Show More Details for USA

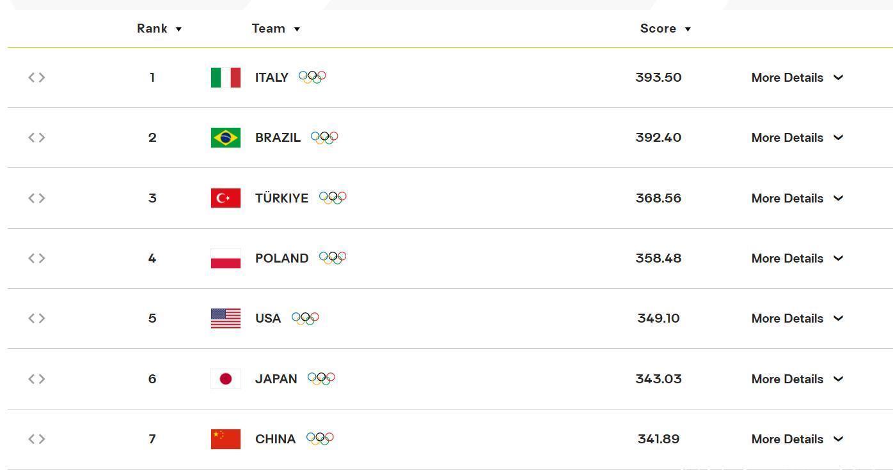(797, 318)
